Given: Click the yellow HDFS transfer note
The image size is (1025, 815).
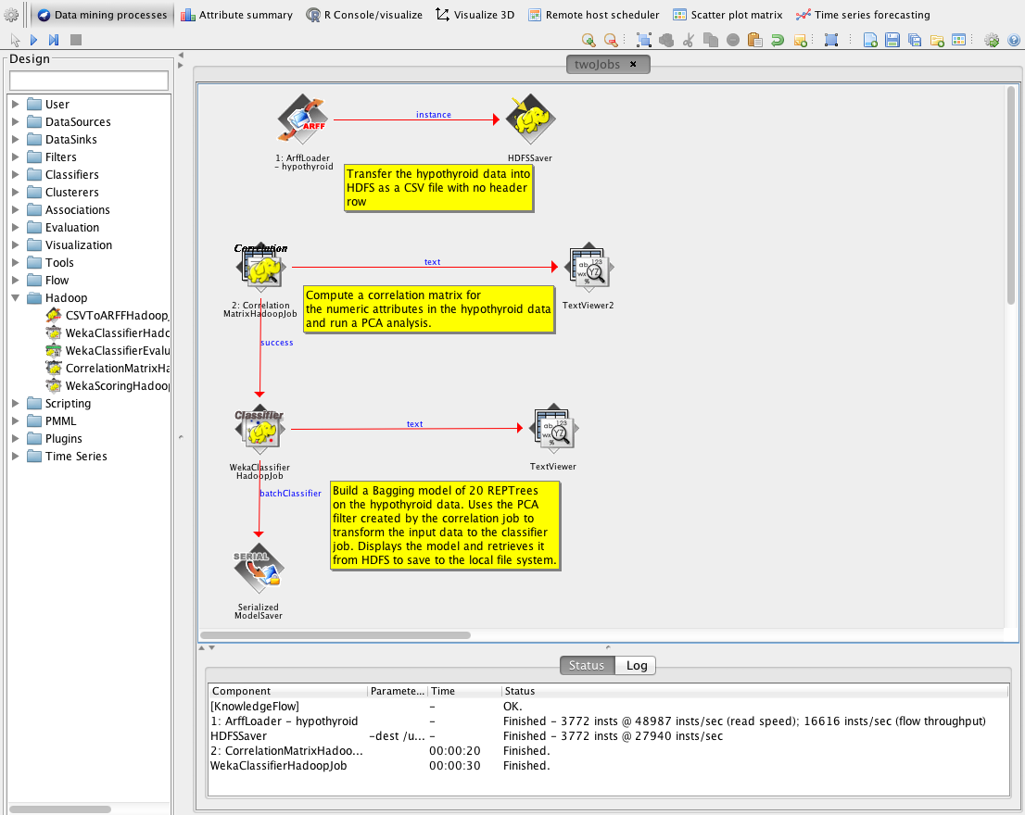Looking at the screenshot, I should 438,187.
